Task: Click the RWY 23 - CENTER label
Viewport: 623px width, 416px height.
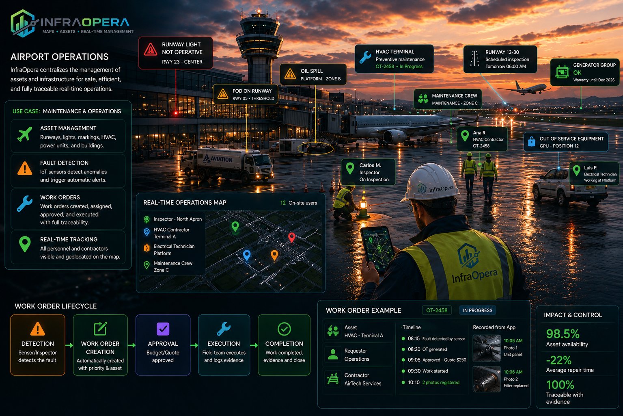Action: [182, 62]
